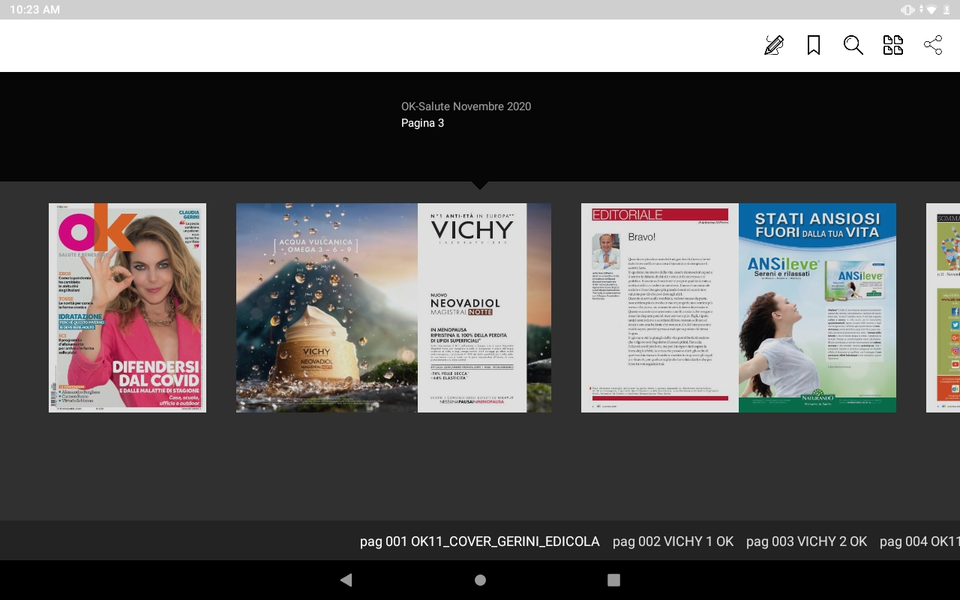960x600 pixels.
Task: Select 'pag 001 OK11_COVER_GERINI_EDICOLA' label
Action: (480, 541)
